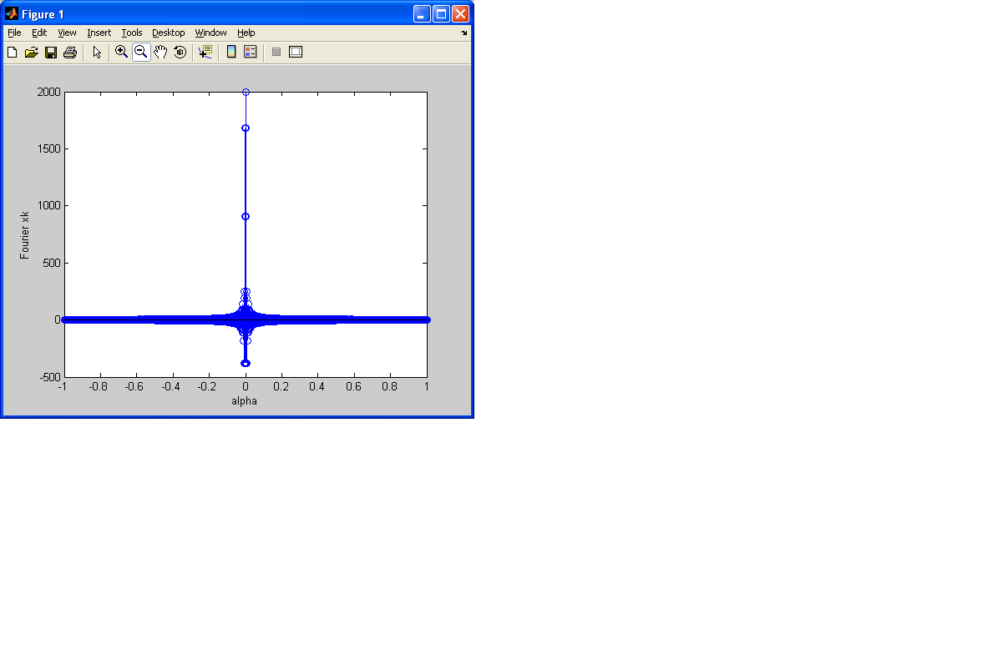Activate the Data Cursor tool
Viewport: 1003px width, 654px height.
[x=205, y=52]
